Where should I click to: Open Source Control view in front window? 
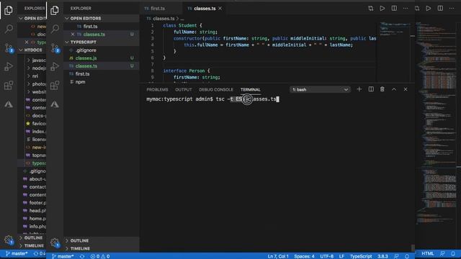pyautogui.click(x=55, y=48)
